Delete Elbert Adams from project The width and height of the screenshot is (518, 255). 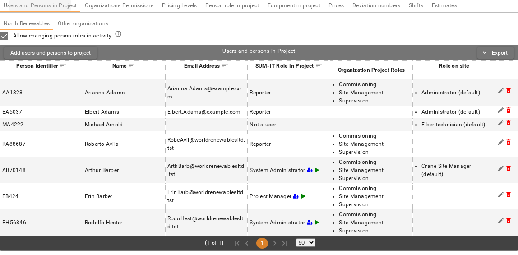(x=509, y=110)
